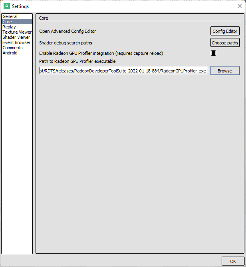Click the Shader debug search paths label

(65, 43)
